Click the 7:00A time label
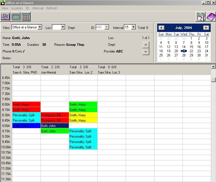Screen dimensions: 216x182 [6, 83]
